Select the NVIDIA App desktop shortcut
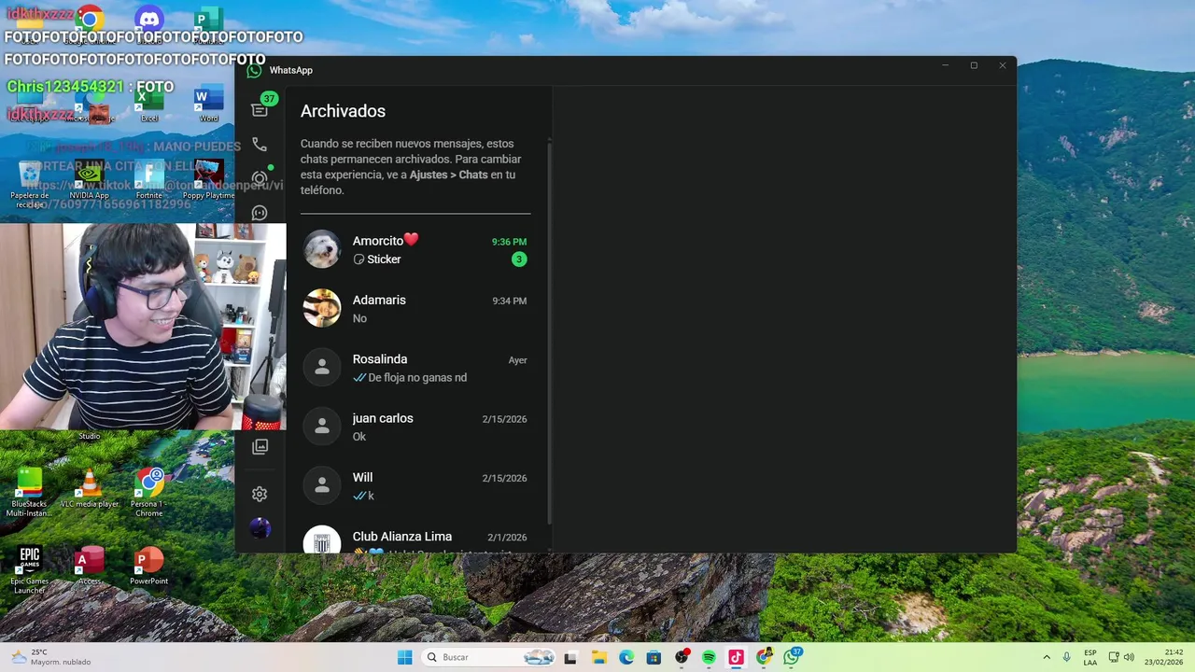 90,181
